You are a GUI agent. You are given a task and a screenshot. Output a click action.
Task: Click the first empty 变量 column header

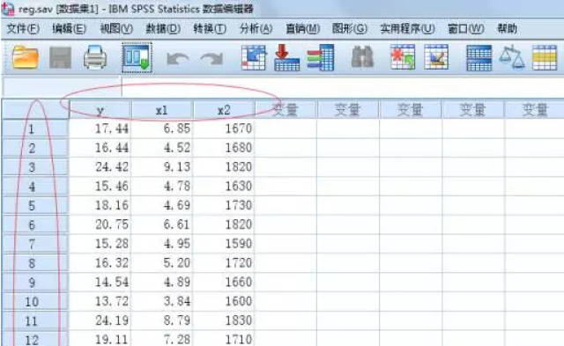286,110
